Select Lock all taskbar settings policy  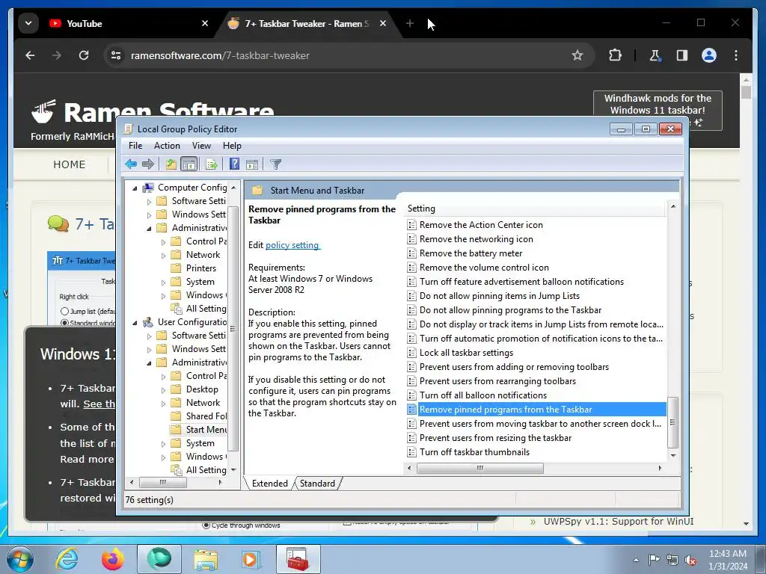click(x=466, y=353)
